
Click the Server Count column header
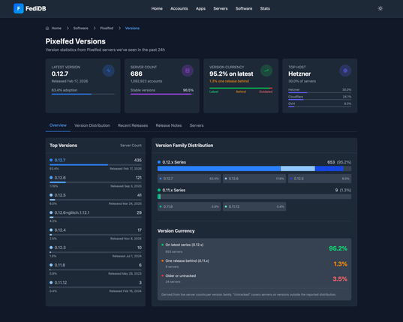coord(131,146)
